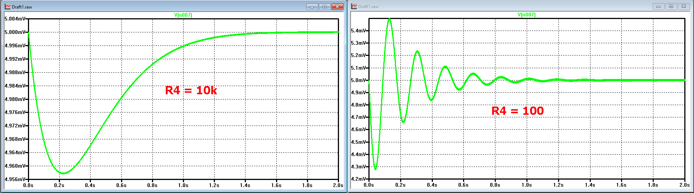Click the 4.972mV vertical axis label
The height and width of the screenshot is (193, 694).
pos(15,126)
